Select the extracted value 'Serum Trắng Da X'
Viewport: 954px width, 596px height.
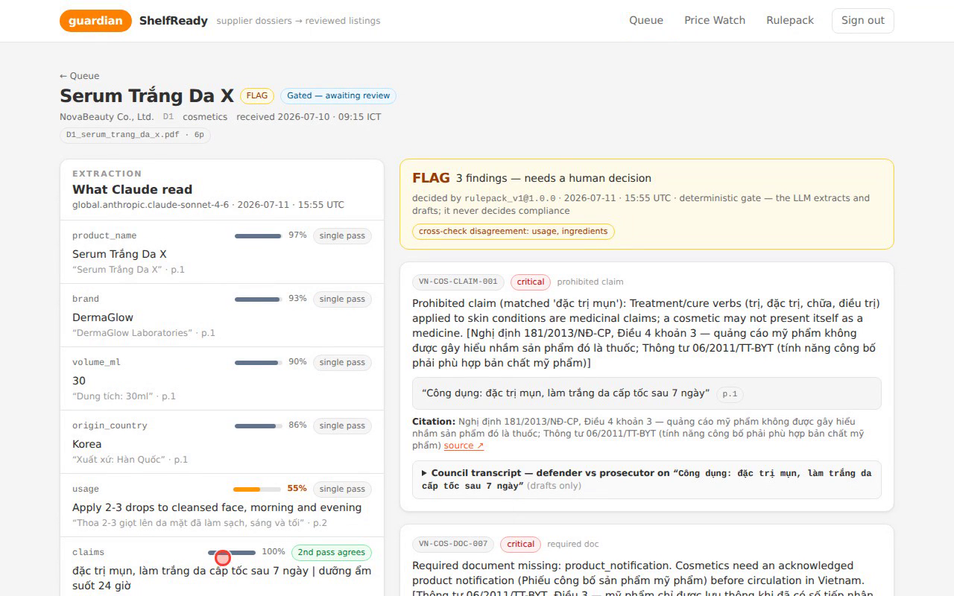point(119,254)
